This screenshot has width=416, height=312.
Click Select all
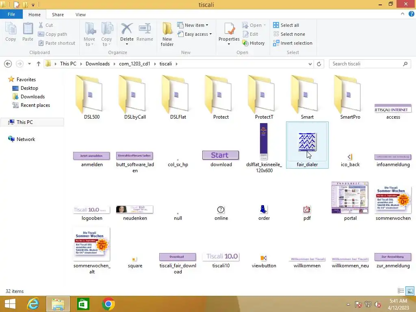(x=286, y=25)
